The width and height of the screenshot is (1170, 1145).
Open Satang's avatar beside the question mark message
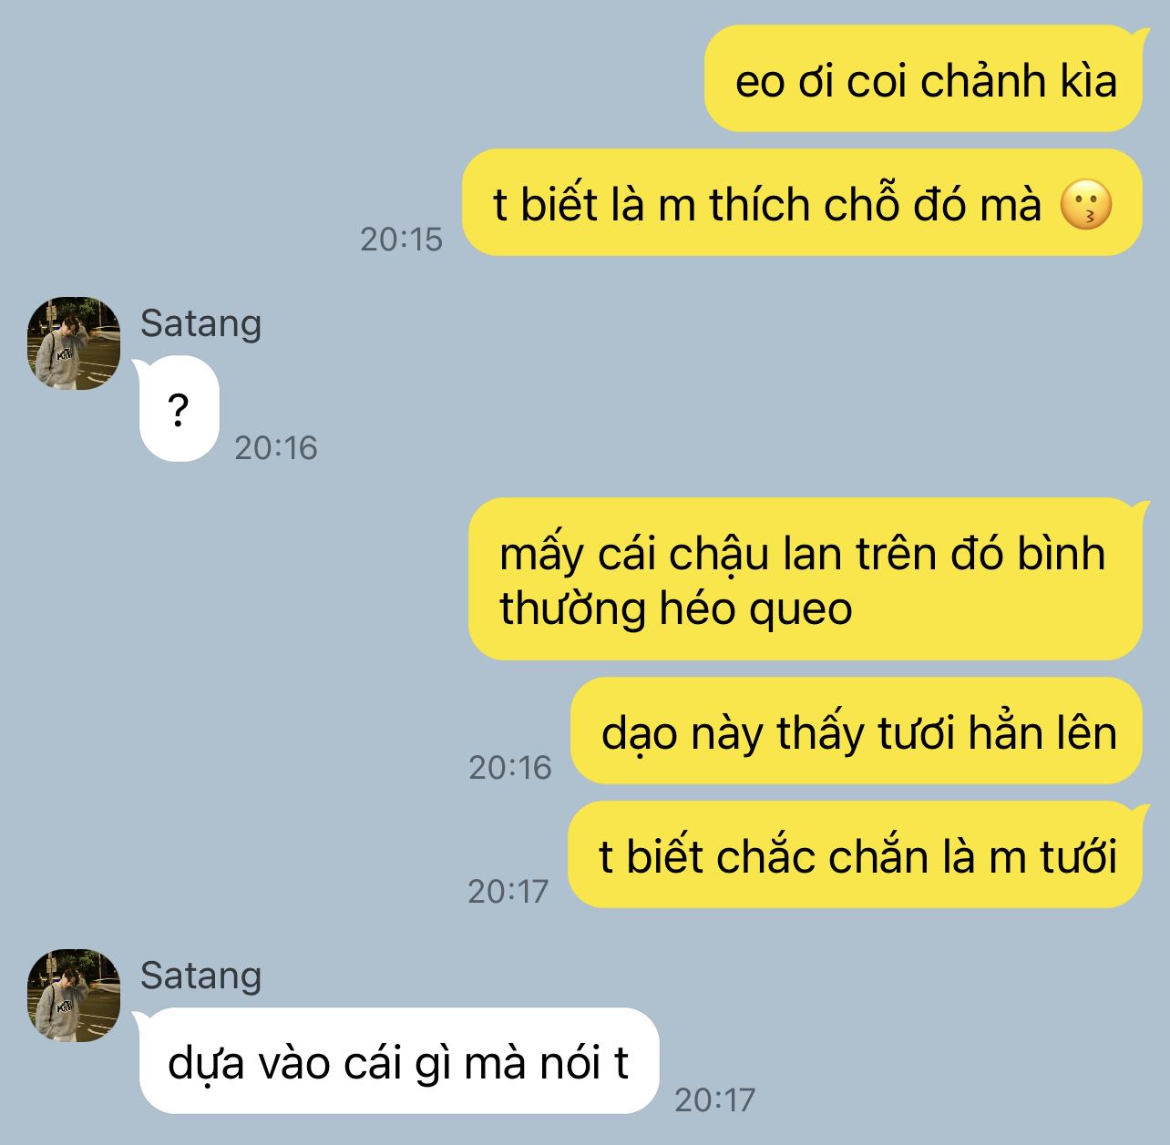[74, 343]
